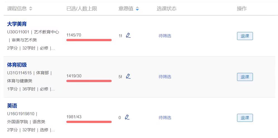Edit the 意愿值 pencil icon for 大学美育
278x138 pixels.
128,35
